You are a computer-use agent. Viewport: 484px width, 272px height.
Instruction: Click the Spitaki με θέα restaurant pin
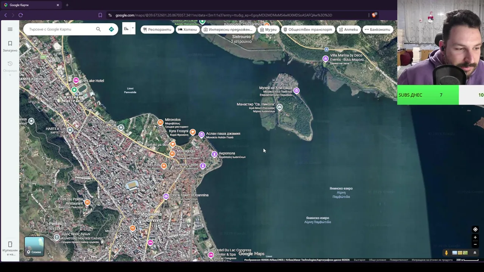(x=173, y=144)
